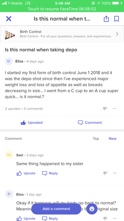Tap the share icon in header
This screenshot has height=221, width=124.
click(106, 19)
